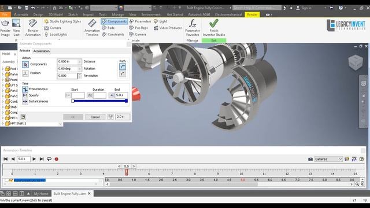Expand the LPT S tree node
Viewport: 370px width, 208px height.
pos(3,85)
